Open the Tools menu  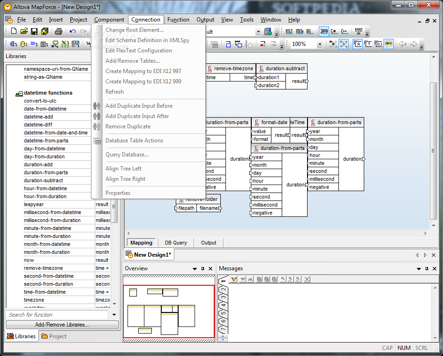247,20
